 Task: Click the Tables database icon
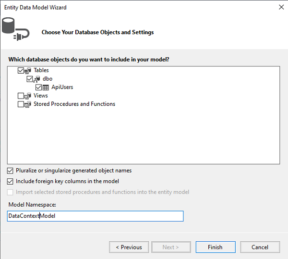28,71
